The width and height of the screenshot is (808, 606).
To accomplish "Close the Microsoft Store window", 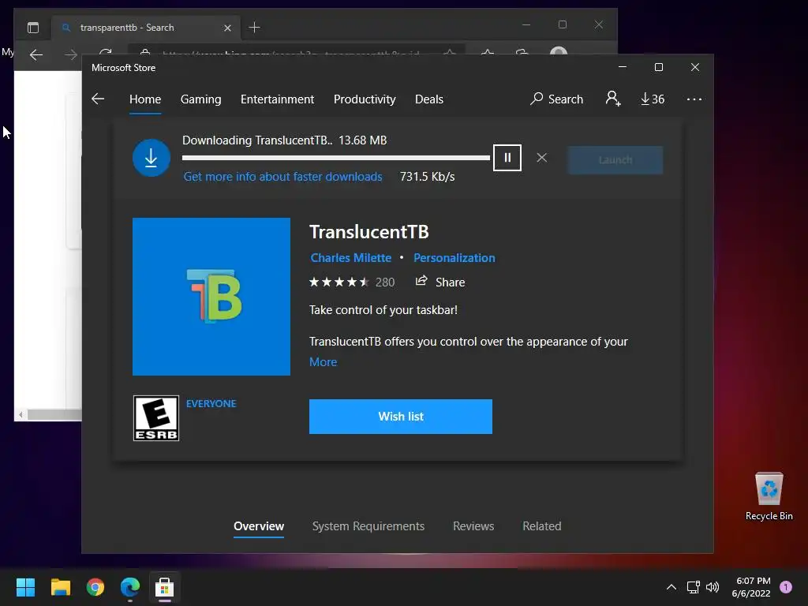I will click(695, 67).
